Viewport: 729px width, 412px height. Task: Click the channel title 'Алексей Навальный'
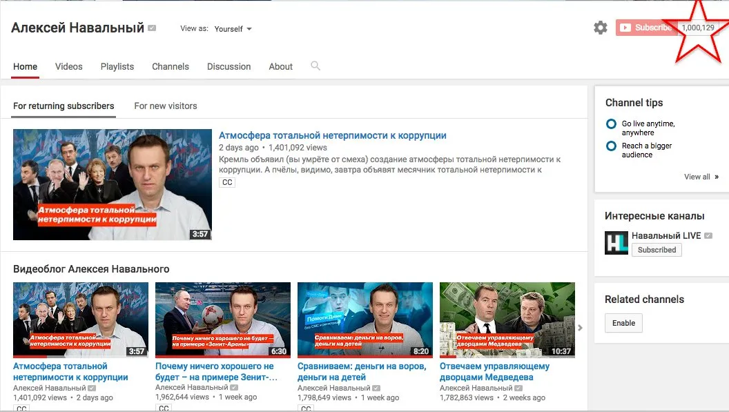pyautogui.click(x=77, y=28)
